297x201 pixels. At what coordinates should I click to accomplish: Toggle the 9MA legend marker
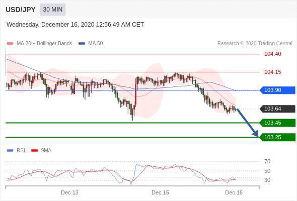(34, 151)
